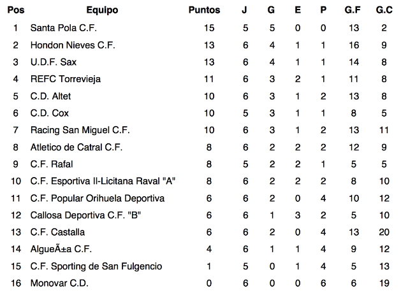
Task: Open the Santa Pola C.F. team entry
Action: click(64, 28)
